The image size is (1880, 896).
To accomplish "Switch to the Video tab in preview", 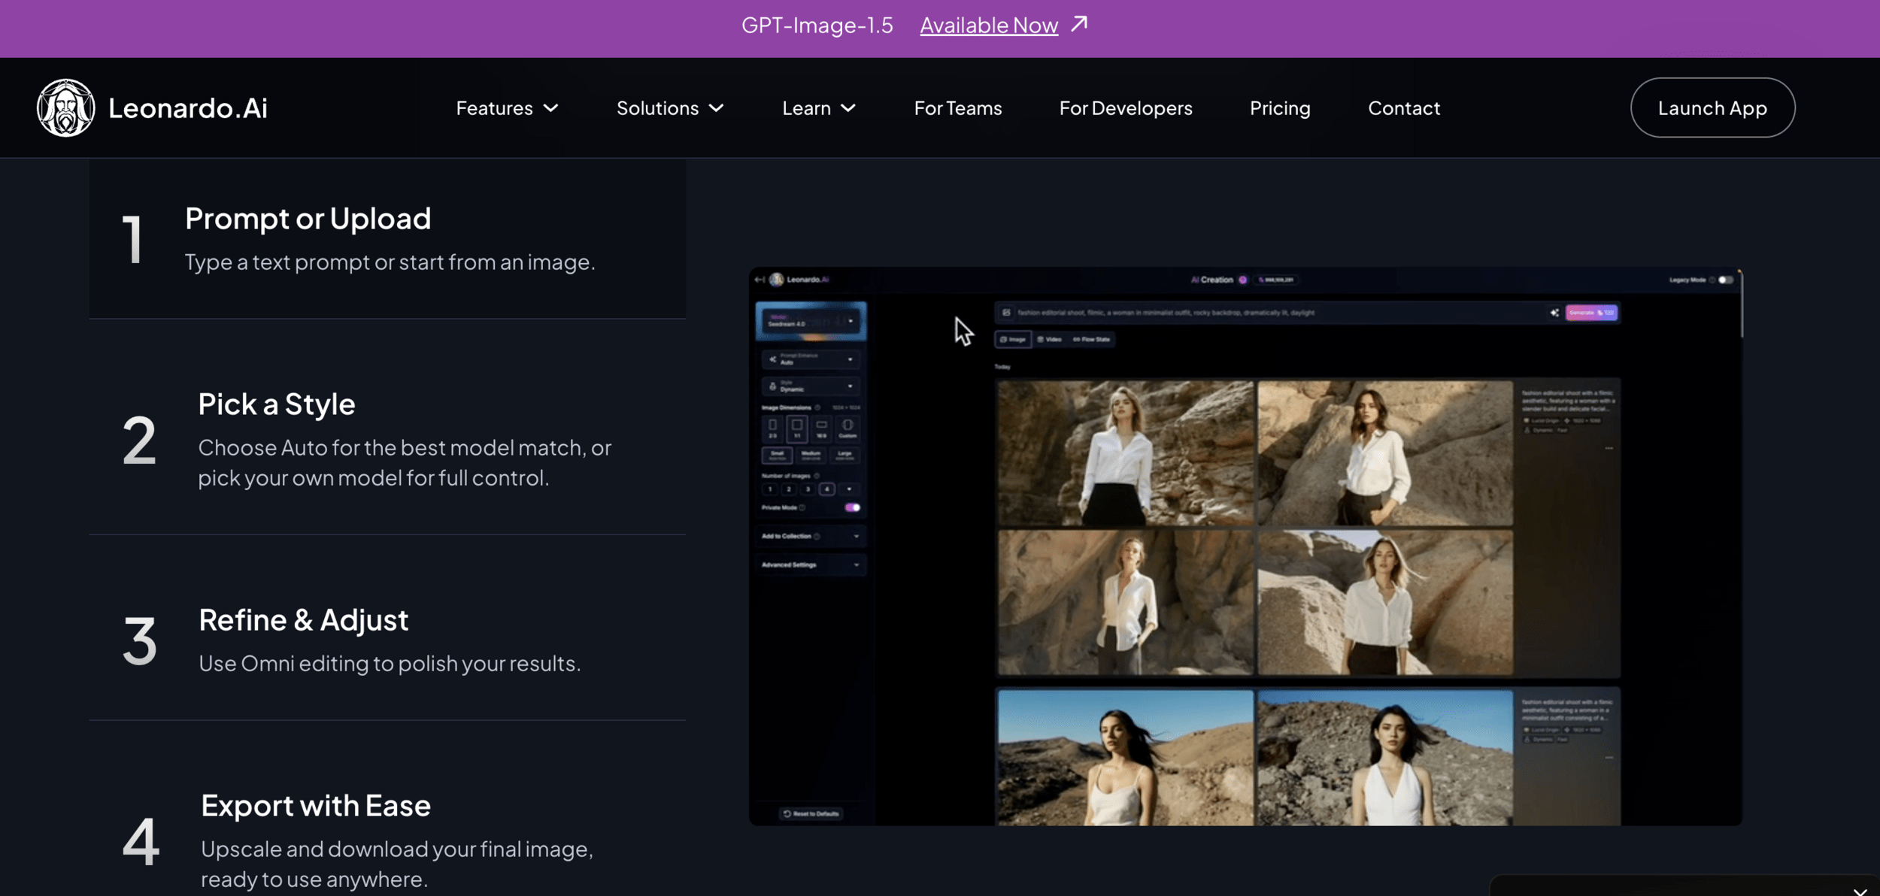I will pyautogui.click(x=1050, y=339).
